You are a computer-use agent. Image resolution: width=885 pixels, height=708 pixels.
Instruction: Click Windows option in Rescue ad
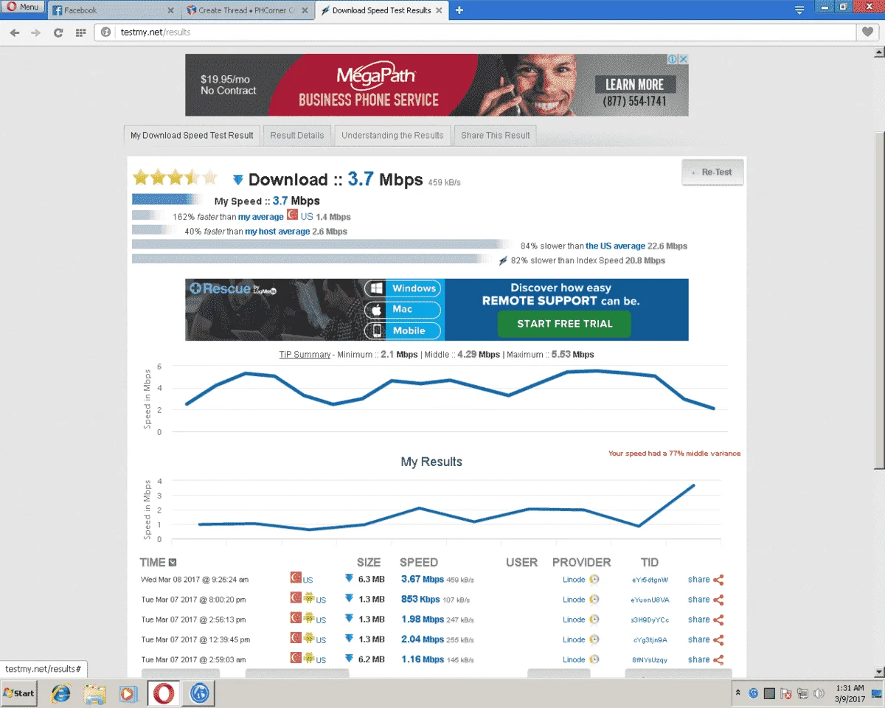[403, 288]
